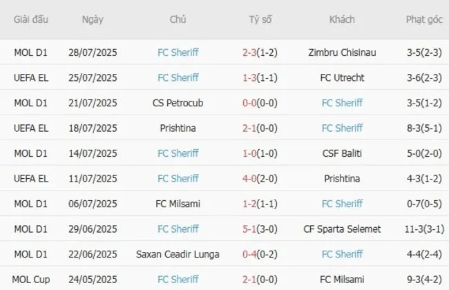The width and height of the screenshot is (449, 290).
Task: Open FC Milsami in the 06/07/2025 row
Action: (178, 204)
